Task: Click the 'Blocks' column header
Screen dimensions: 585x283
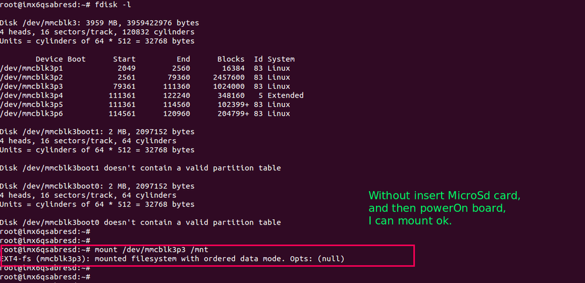Action: [231, 59]
